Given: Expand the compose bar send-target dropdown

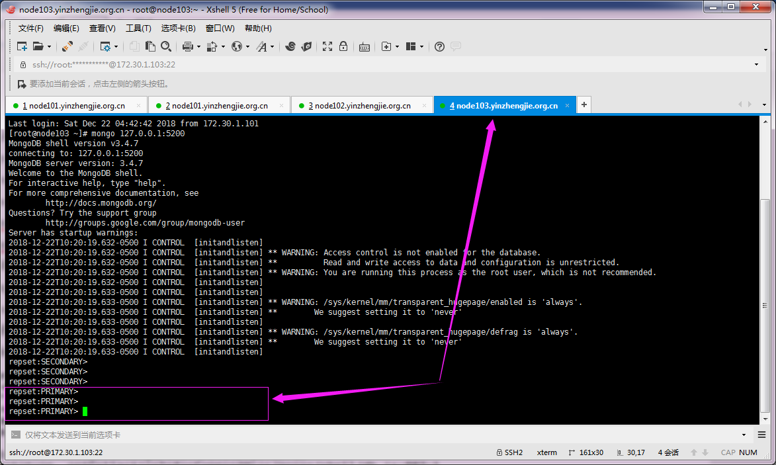Looking at the screenshot, I should pyautogui.click(x=744, y=435).
